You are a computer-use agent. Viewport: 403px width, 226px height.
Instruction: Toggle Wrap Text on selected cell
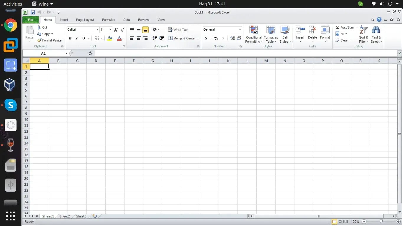pyautogui.click(x=178, y=30)
